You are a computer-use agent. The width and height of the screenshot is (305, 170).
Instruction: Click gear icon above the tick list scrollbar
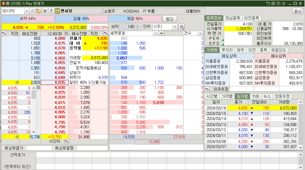(x=38, y=87)
